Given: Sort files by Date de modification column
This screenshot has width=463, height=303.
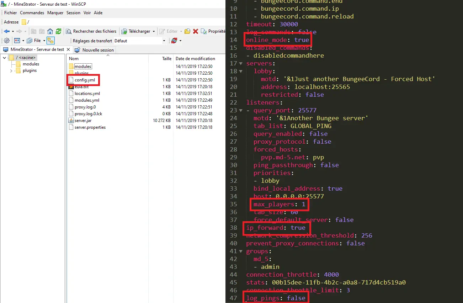Looking at the screenshot, I should [x=195, y=59].
